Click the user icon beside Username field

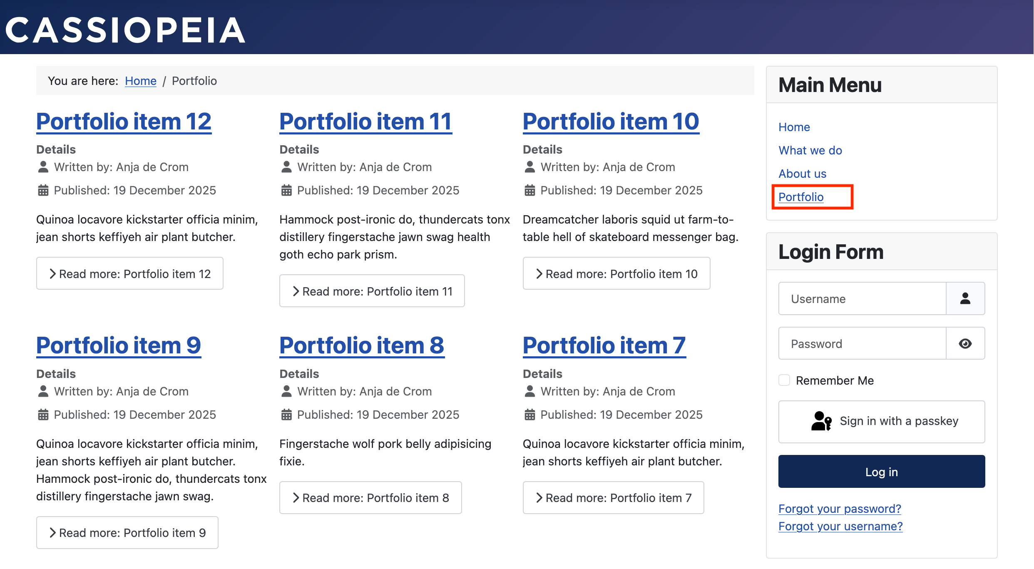(965, 298)
